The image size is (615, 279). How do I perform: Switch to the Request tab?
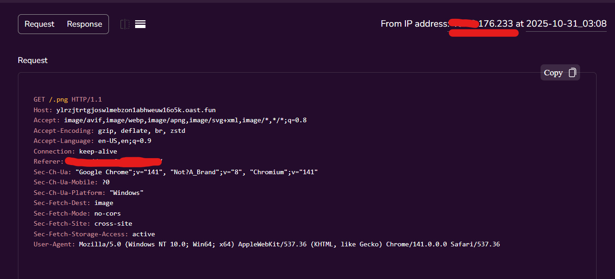[x=40, y=24]
